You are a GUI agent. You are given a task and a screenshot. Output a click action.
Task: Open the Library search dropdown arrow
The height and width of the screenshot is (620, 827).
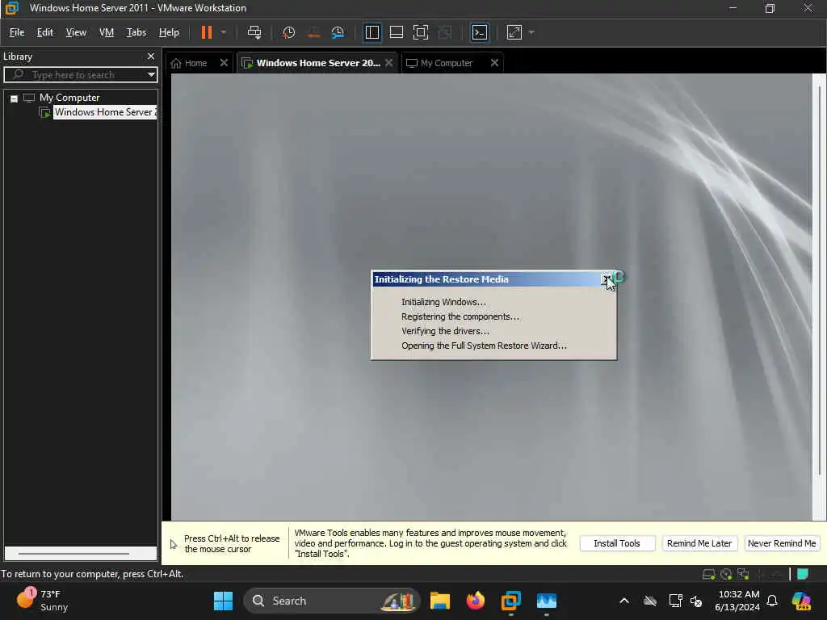click(151, 75)
